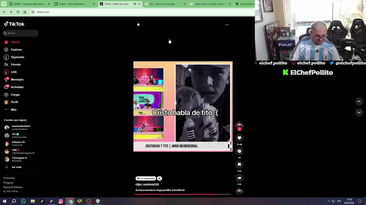Click the repost icon beside Lo compartiste

click(159, 179)
